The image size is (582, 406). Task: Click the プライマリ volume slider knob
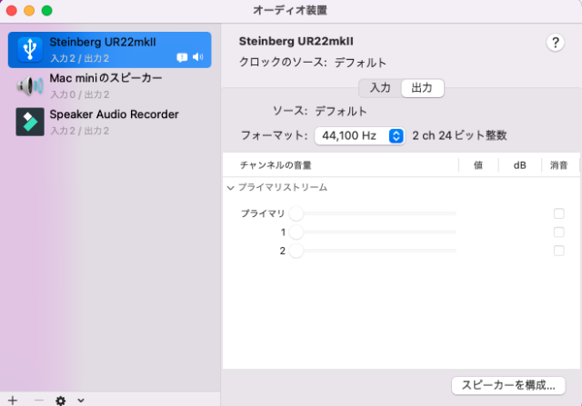coord(296,213)
